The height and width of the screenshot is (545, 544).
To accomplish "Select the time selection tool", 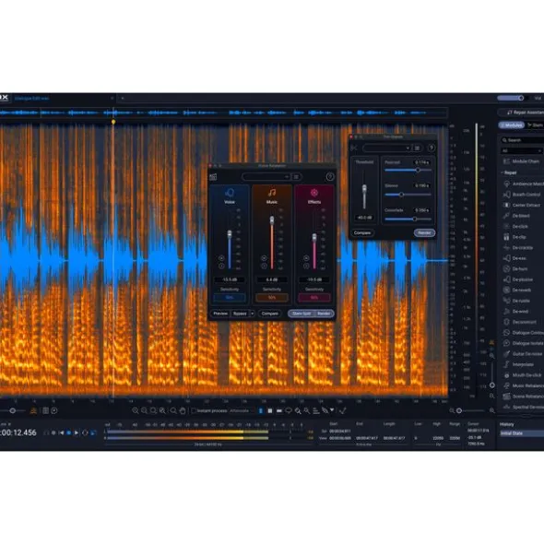I will click(261, 411).
